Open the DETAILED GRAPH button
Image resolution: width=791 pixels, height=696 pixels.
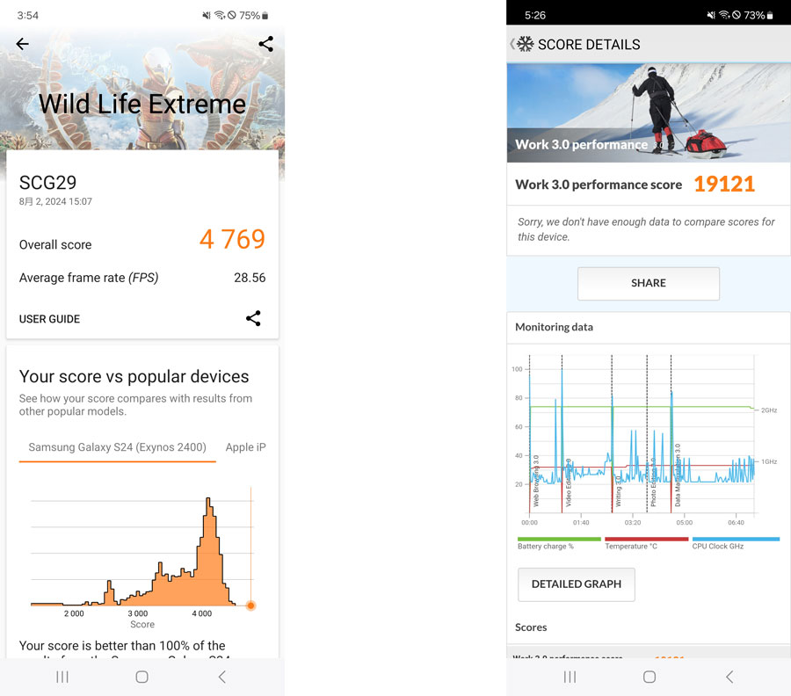tap(576, 584)
